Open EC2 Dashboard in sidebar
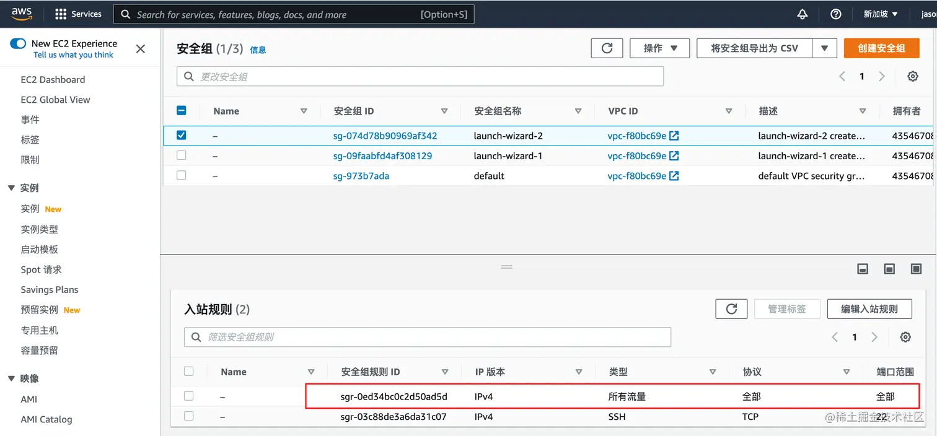The height and width of the screenshot is (436, 937). pyautogui.click(x=53, y=79)
